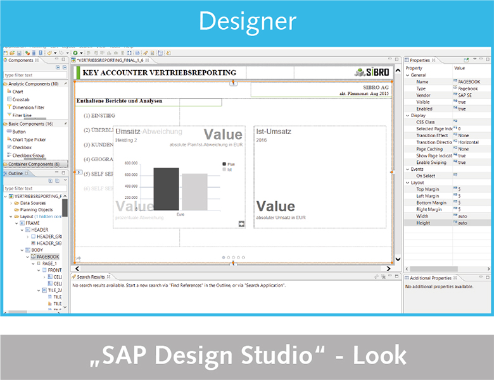Image resolution: width=494 pixels, height=380 pixels.
Task: Click the Filter Line component icon
Action: (9, 115)
